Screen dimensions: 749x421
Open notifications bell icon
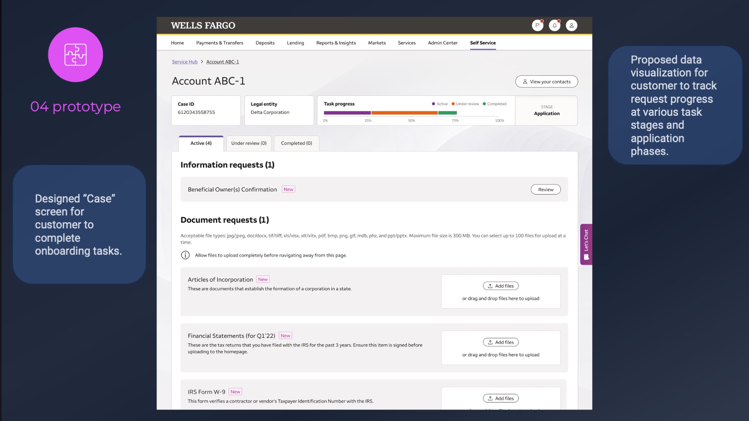tap(554, 26)
